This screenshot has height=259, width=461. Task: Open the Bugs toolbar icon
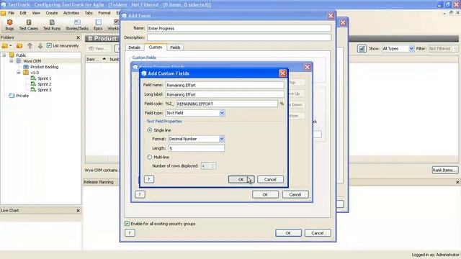click(9, 24)
